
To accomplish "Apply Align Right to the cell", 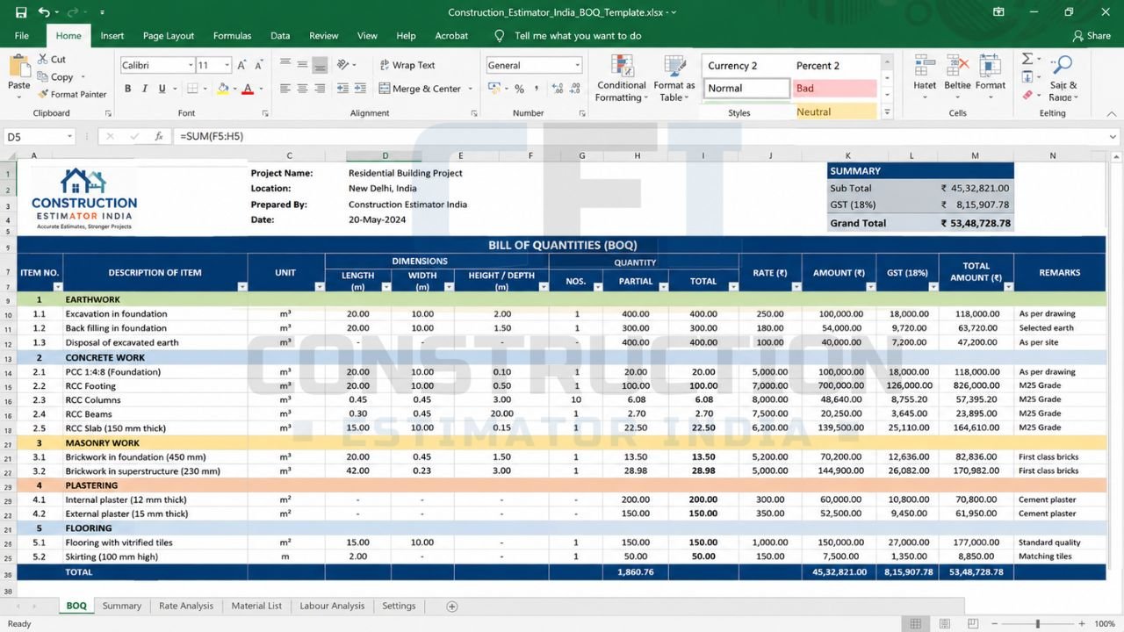I will coord(321,89).
